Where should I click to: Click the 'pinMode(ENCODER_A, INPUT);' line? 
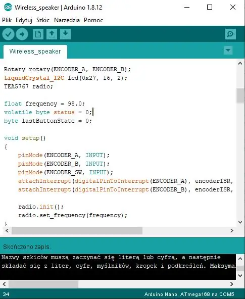click(64, 155)
